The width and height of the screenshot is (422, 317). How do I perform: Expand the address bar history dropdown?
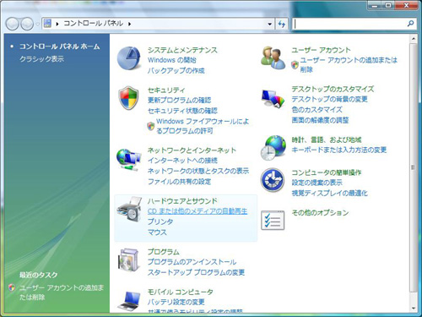coord(270,24)
